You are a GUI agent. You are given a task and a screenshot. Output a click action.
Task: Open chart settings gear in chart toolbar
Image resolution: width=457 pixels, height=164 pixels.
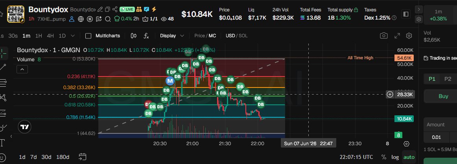click(x=409, y=36)
